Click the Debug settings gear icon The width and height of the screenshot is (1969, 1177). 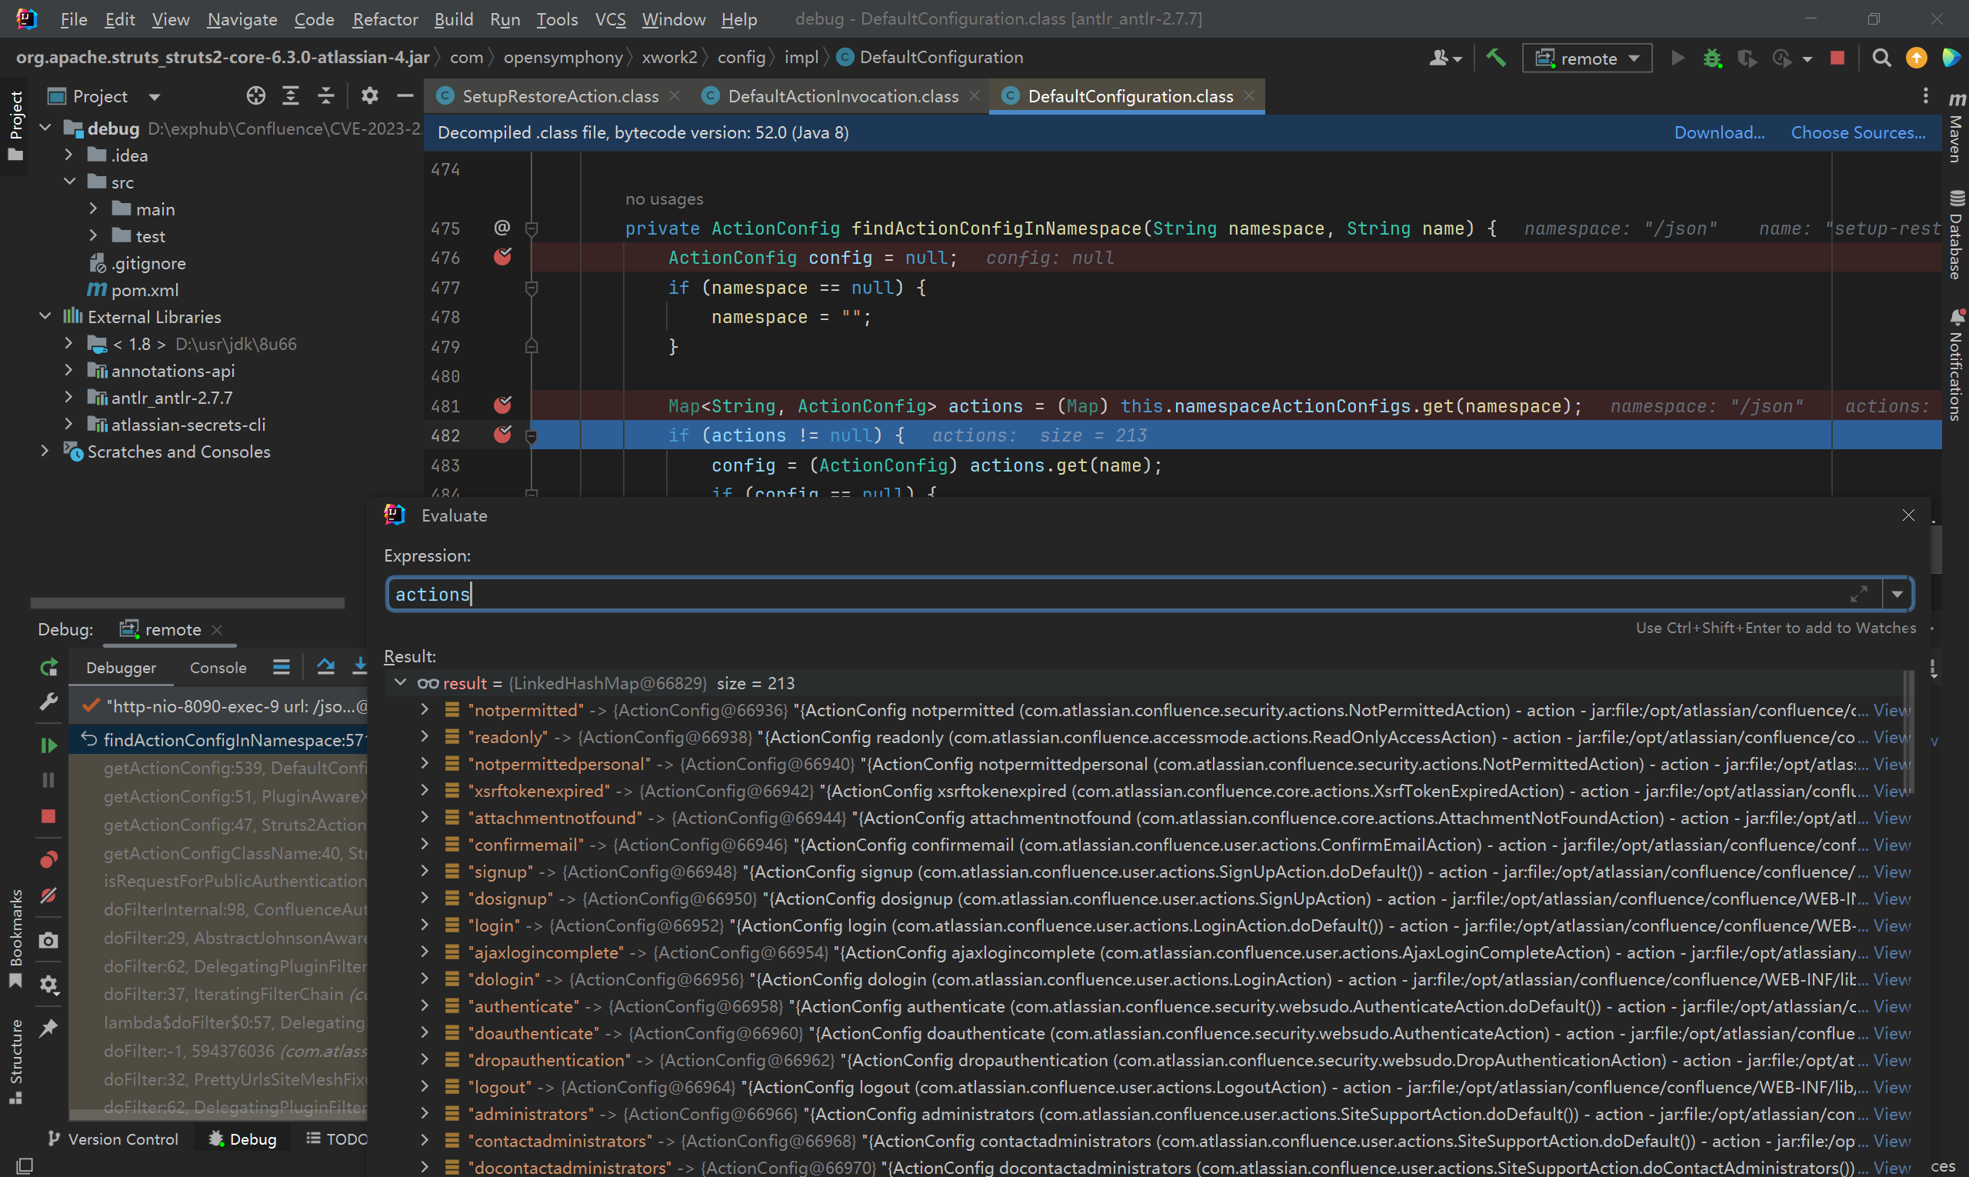click(x=48, y=984)
